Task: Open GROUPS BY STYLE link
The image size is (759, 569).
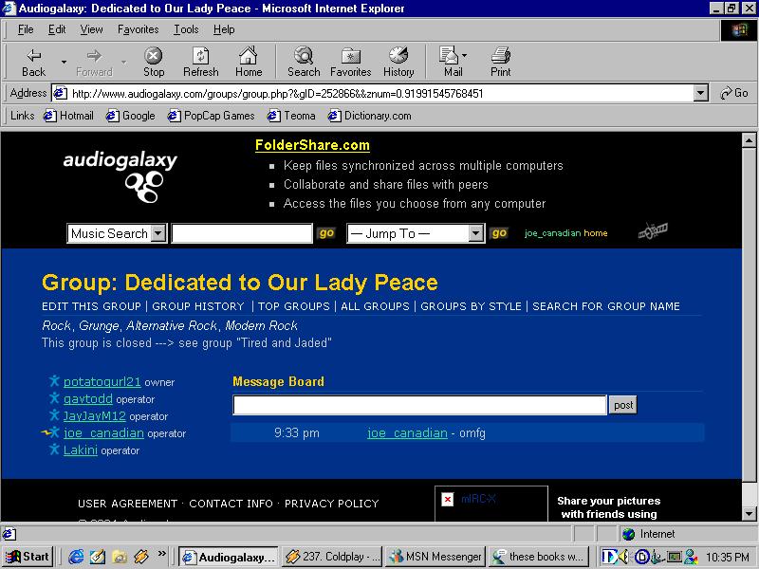Action: click(471, 306)
